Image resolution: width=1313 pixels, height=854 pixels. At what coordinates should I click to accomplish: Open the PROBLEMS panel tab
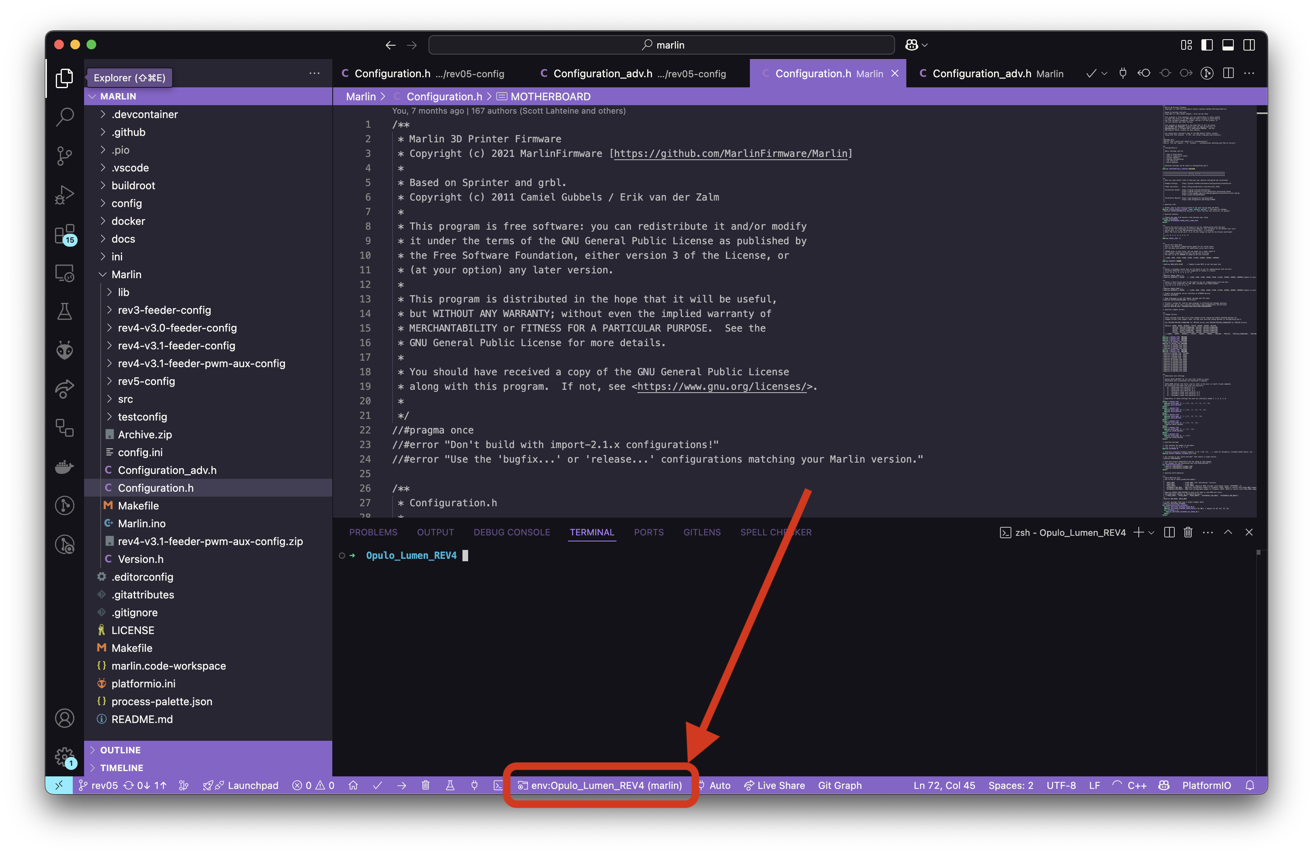(373, 533)
